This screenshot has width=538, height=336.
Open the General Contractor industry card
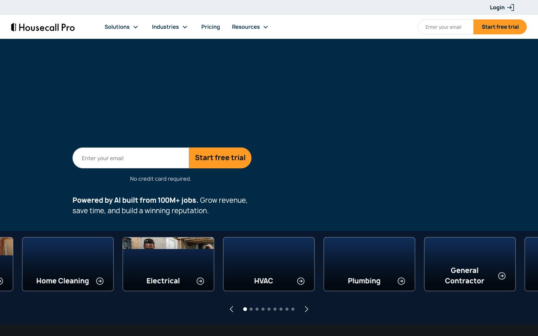(x=470, y=264)
